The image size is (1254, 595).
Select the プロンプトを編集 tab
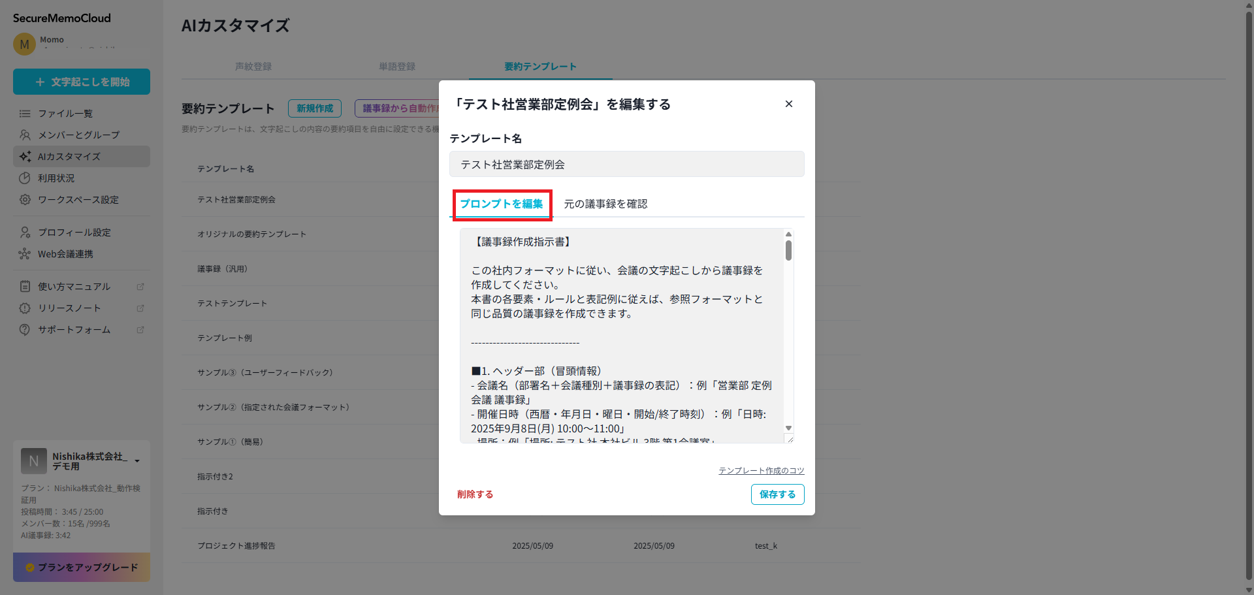502,204
